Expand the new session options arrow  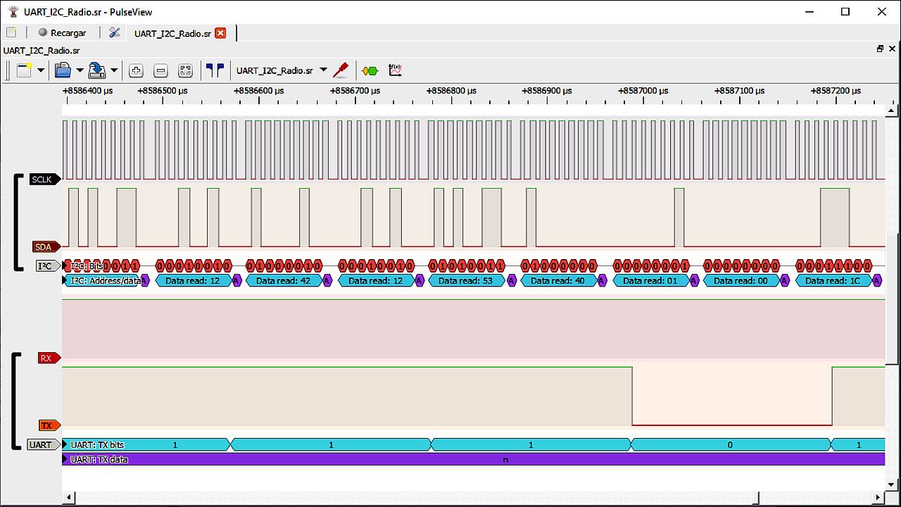pos(40,70)
